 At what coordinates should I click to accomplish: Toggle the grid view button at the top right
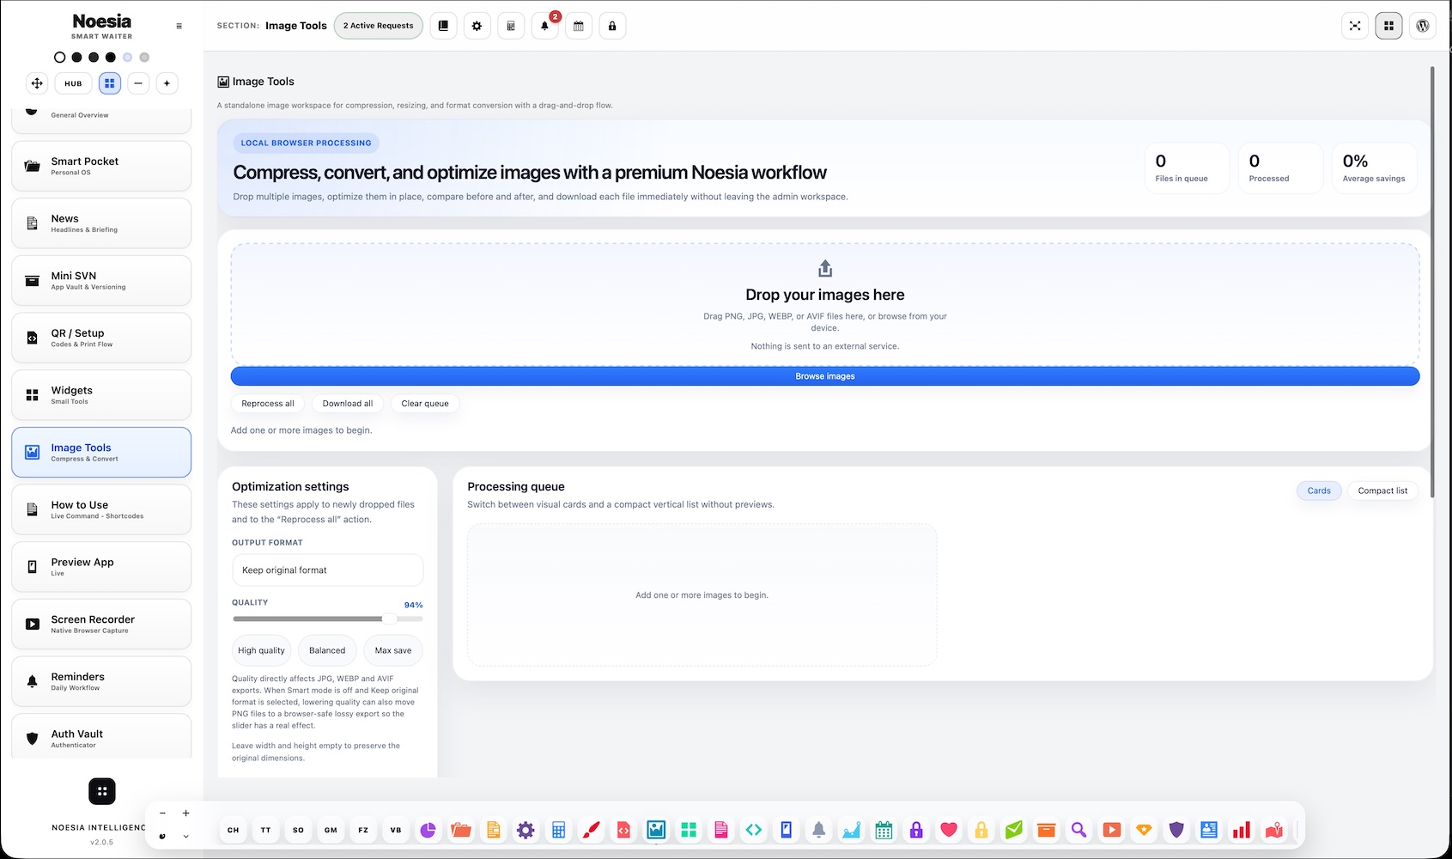click(1388, 26)
